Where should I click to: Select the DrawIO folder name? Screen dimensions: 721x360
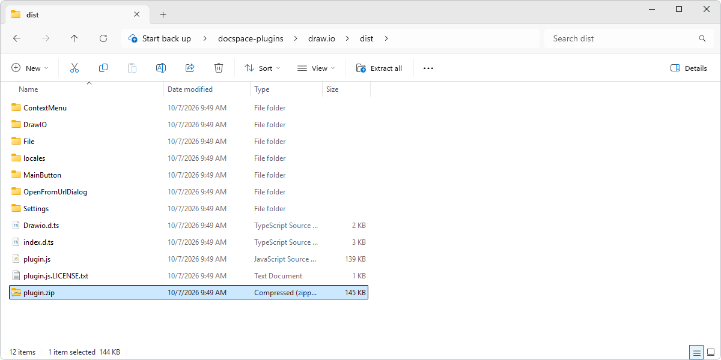[x=35, y=125]
